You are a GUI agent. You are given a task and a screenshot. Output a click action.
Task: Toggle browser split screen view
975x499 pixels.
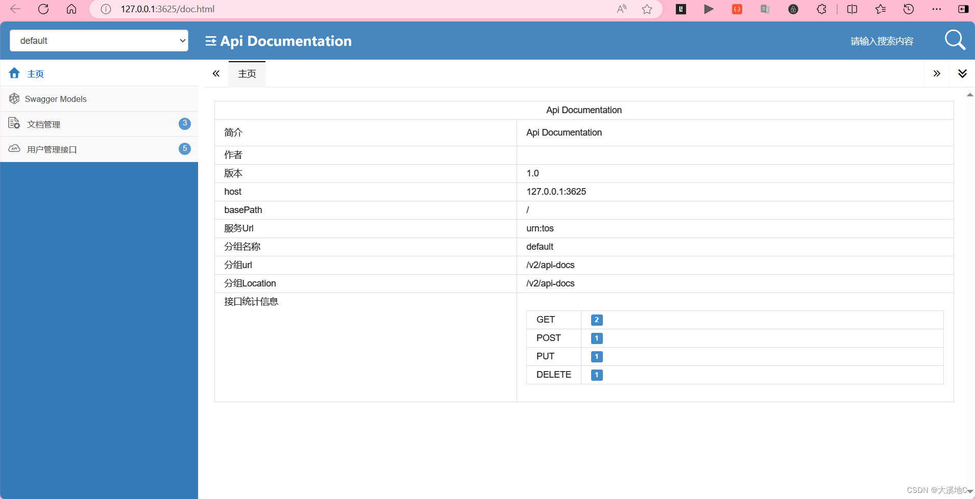click(852, 9)
